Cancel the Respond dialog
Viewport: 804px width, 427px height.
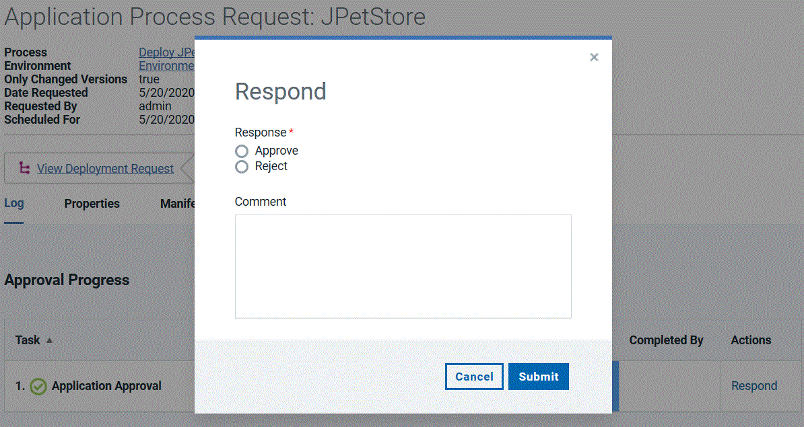click(474, 377)
